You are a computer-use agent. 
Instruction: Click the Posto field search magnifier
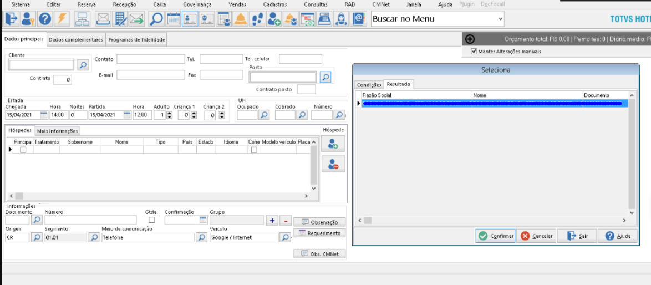tap(325, 77)
